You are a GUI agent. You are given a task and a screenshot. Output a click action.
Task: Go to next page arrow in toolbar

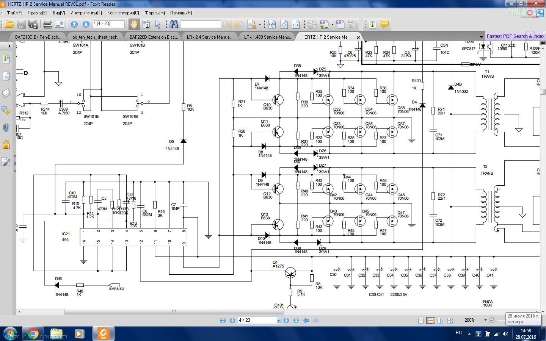86,24
